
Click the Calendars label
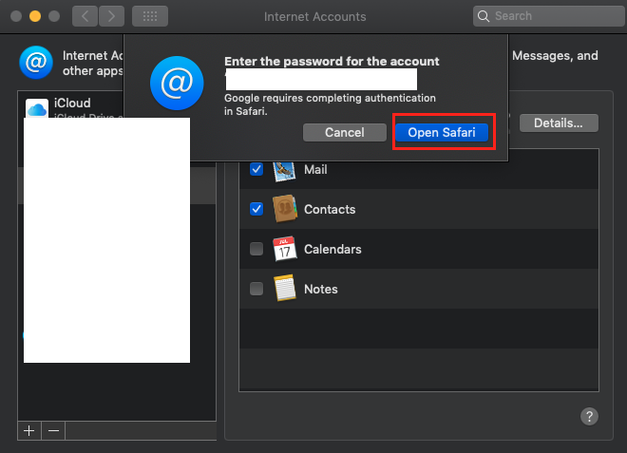(x=332, y=249)
